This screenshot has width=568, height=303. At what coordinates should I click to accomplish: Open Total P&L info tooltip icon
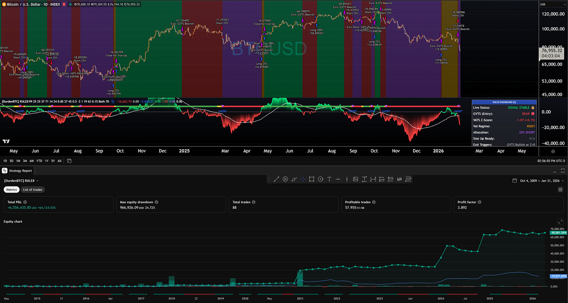tap(25, 202)
